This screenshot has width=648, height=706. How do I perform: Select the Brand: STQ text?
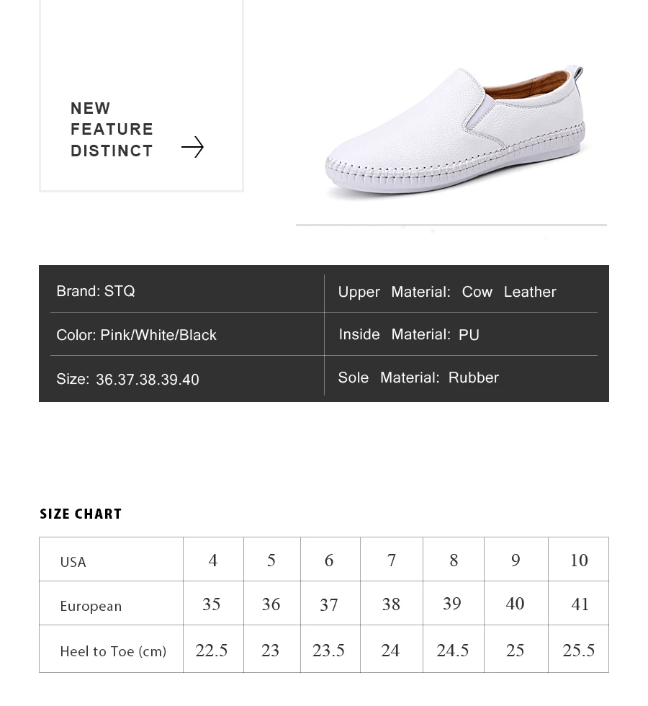click(96, 291)
